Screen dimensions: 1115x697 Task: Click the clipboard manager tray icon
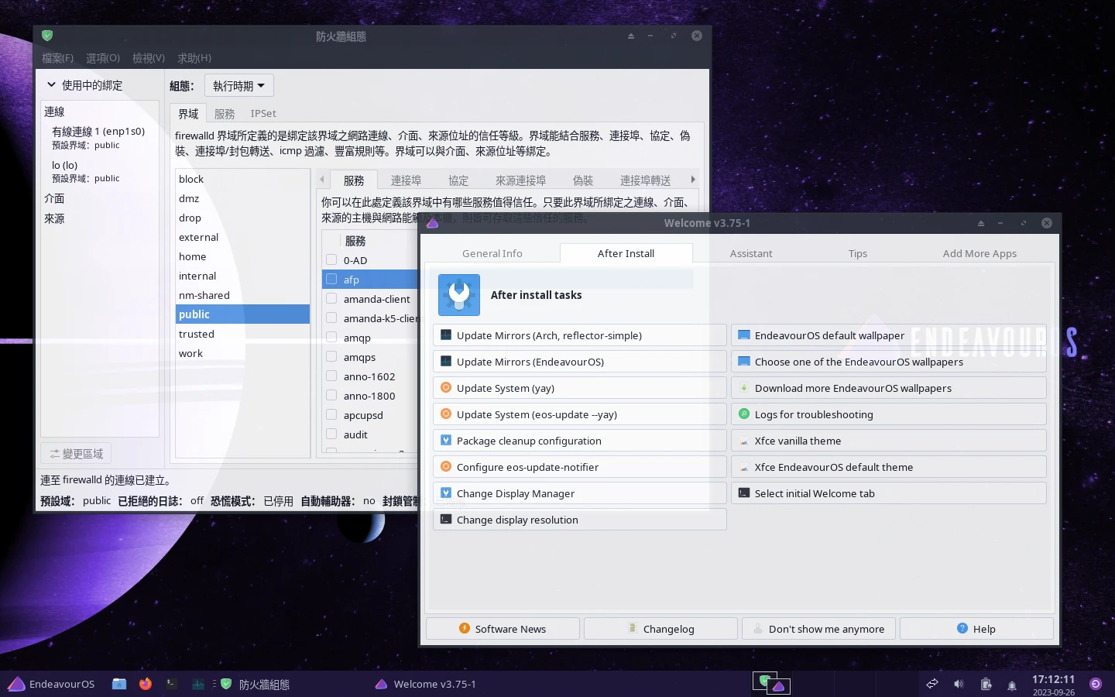986,684
